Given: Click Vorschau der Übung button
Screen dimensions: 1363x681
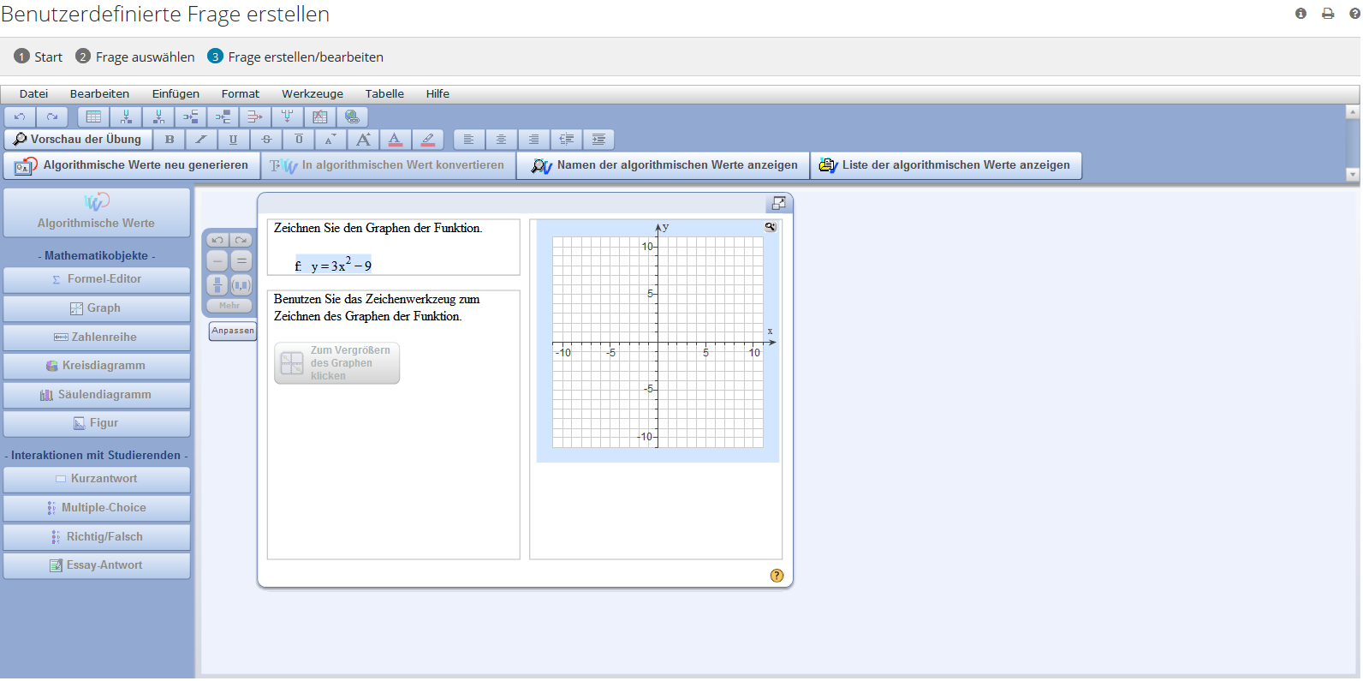Looking at the screenshot, I should click(x=78, y=140).
